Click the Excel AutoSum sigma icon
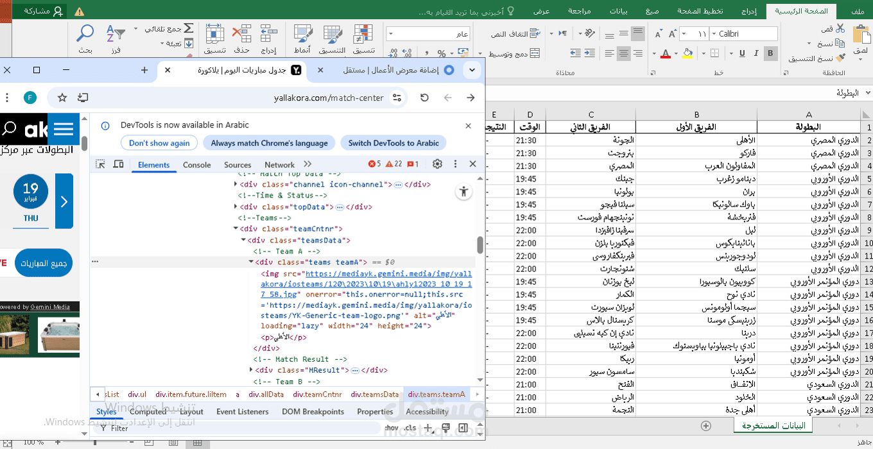This screenshot has width=873, height=449. [x=189, y=29]
